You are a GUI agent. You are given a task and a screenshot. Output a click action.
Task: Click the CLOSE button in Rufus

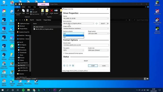(x=104, y=66)
